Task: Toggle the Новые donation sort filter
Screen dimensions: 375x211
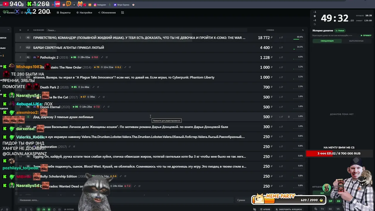Action: [x=340, y=30]
